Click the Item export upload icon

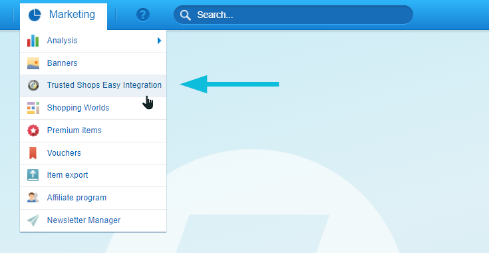[x=33, y=175]
